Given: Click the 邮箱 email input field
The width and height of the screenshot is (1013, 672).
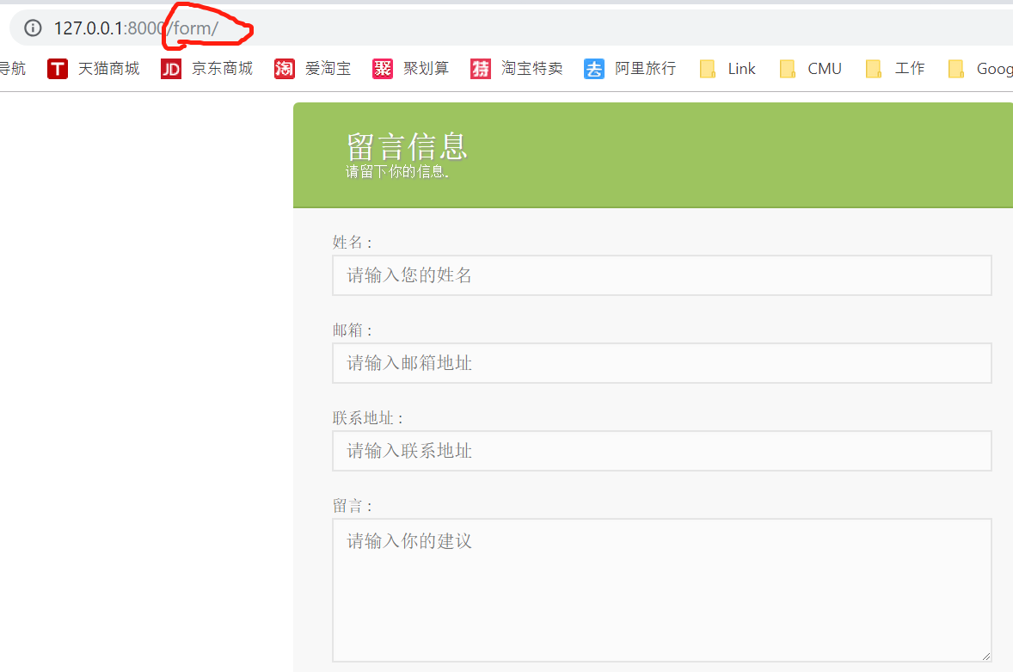Looking at the screenshot, I should coord(662,363).
